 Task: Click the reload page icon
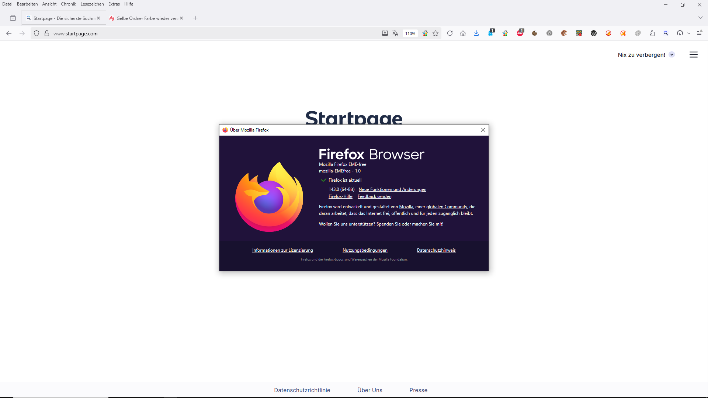[450, 34]
